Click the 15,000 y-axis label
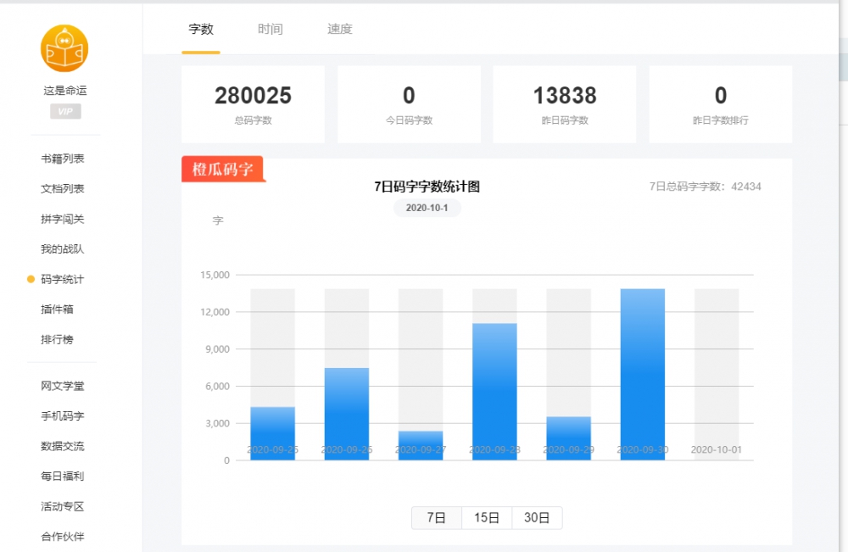Viewport: 848px width, 552px height. coord(215,276)
